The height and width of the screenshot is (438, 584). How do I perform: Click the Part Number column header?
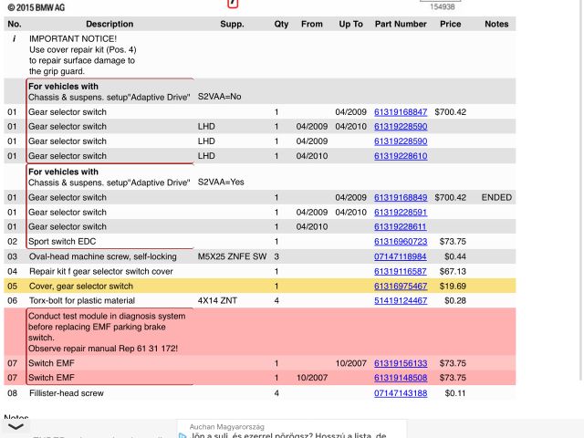click(x=400, y=24)
